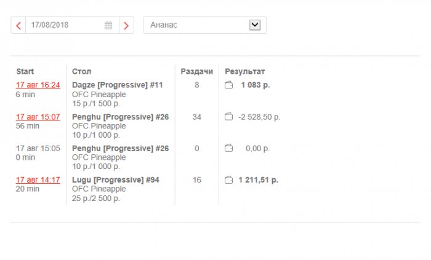Click the 17 авг 15:05 session entry
The image size is (431, 260).
(38, 148)
